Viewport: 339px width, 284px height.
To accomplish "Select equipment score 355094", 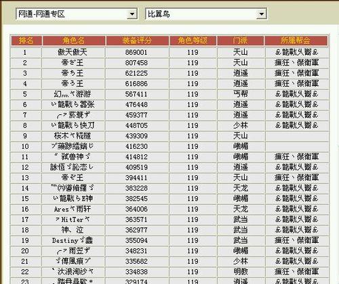I will point(136,240).
